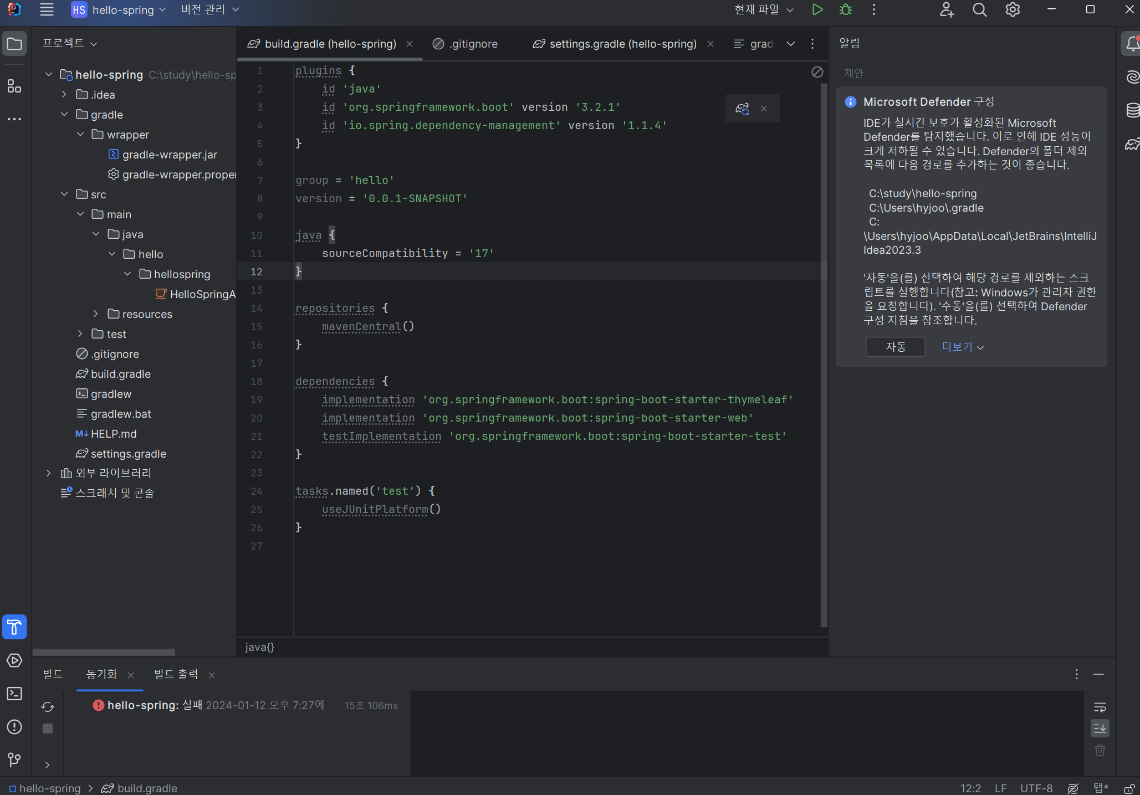Select failed hello-spring sync result
1140x795 pixels.
coord(238,705)
